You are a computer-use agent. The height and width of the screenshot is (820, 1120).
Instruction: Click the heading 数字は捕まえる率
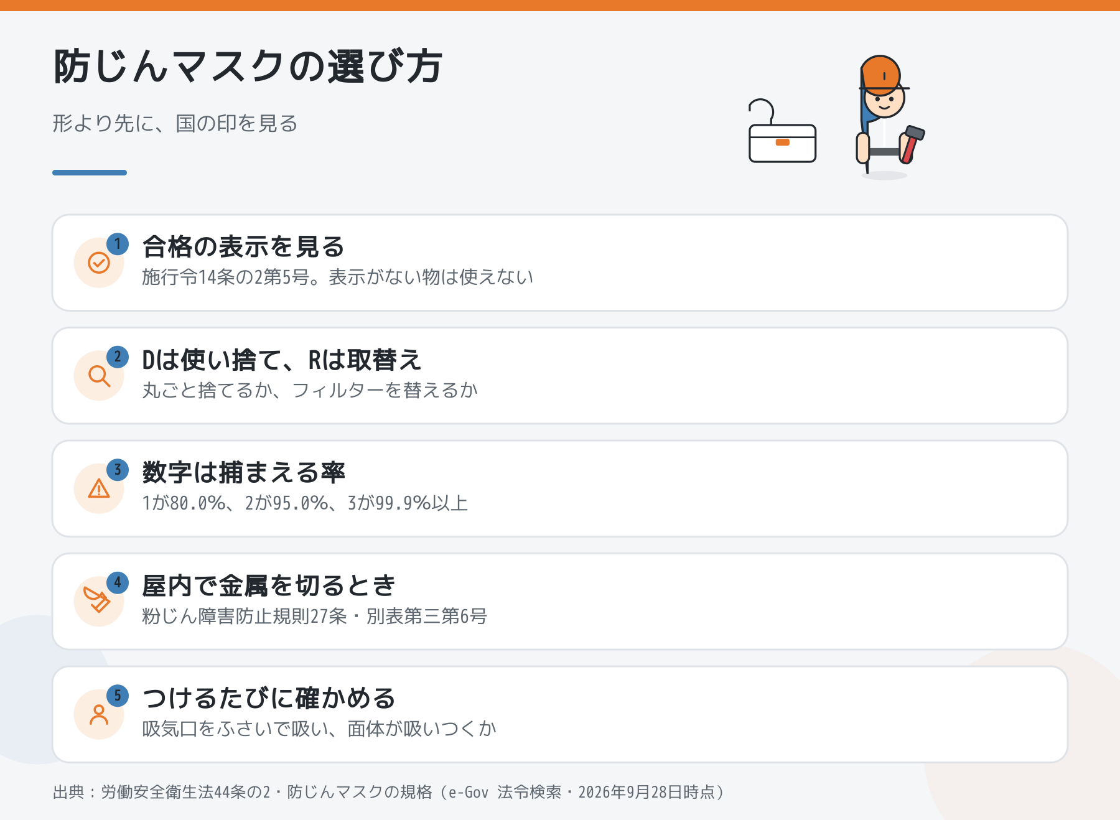[x=243, y=472]
